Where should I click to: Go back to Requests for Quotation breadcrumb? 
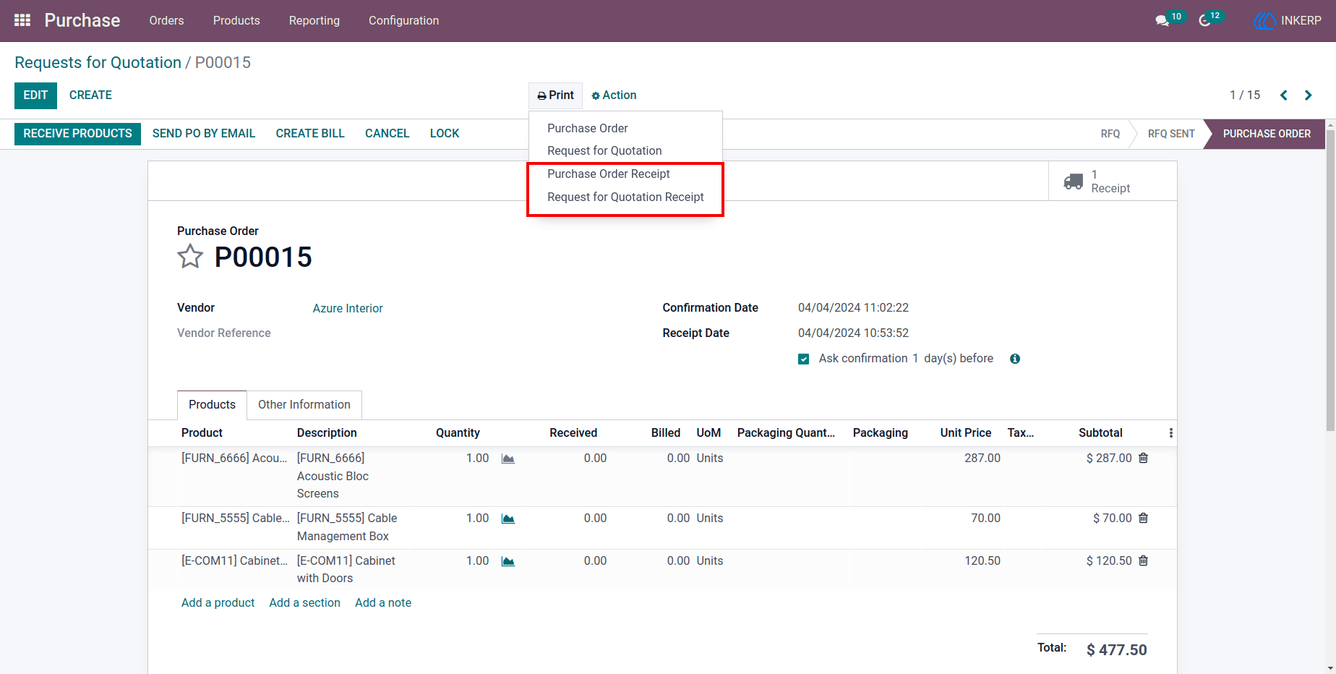click(x=98, y=63)
